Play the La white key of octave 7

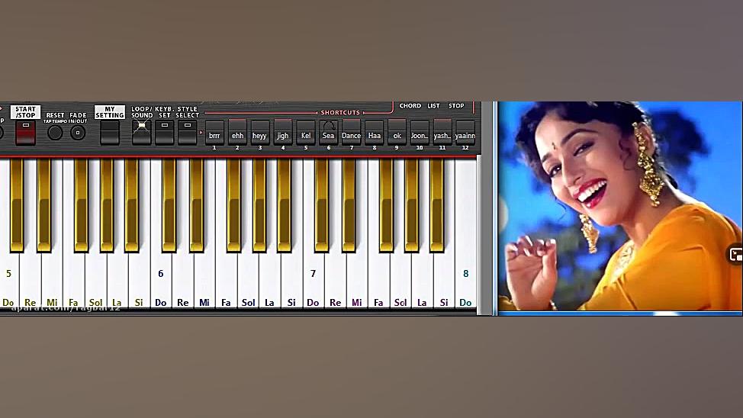422,282
